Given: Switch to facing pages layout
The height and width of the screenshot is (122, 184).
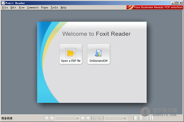Looking at the screenshot, I should tap(151, 118).
